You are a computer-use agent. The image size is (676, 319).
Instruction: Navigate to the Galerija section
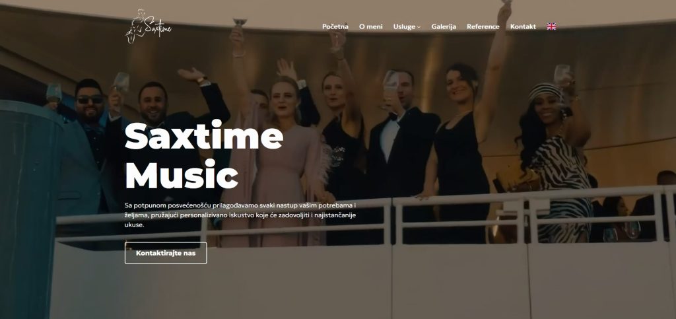pos(444,26)
